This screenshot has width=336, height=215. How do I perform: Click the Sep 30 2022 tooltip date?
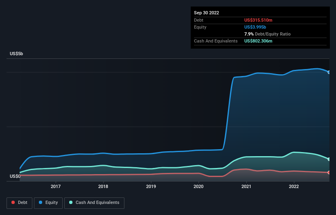pyautogui.click(x=206, y=13)
